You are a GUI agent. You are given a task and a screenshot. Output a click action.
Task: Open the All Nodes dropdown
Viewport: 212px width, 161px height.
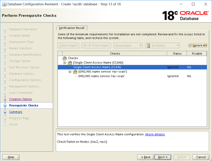pos(163,46)
